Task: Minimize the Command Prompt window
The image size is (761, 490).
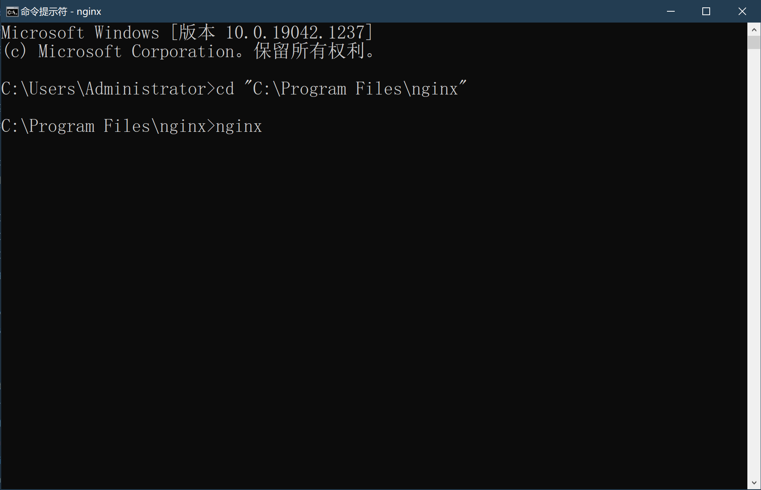Action: pyautogui.click(x=671, y=11)
